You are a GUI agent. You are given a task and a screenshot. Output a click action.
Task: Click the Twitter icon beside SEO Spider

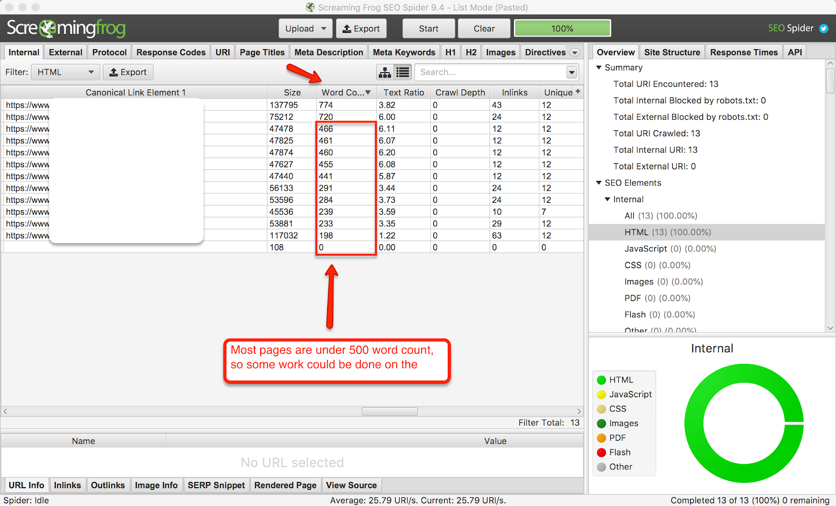click(824, 28)
